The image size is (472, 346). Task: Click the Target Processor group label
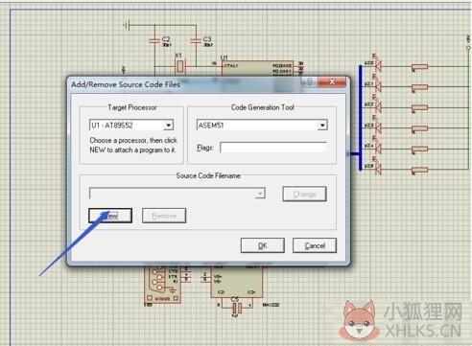point(132,107)
